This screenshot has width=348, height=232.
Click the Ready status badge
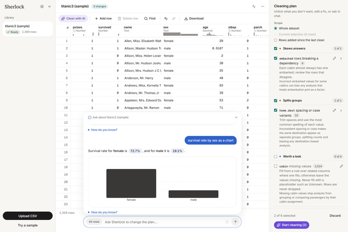[13, 32]
